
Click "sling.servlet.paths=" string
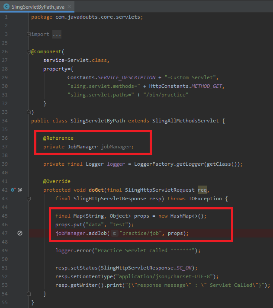pos(101,95)
